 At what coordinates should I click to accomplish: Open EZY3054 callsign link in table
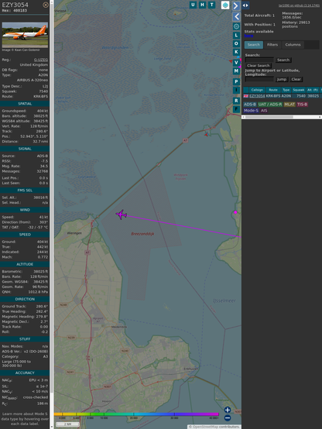pos(257,96)
